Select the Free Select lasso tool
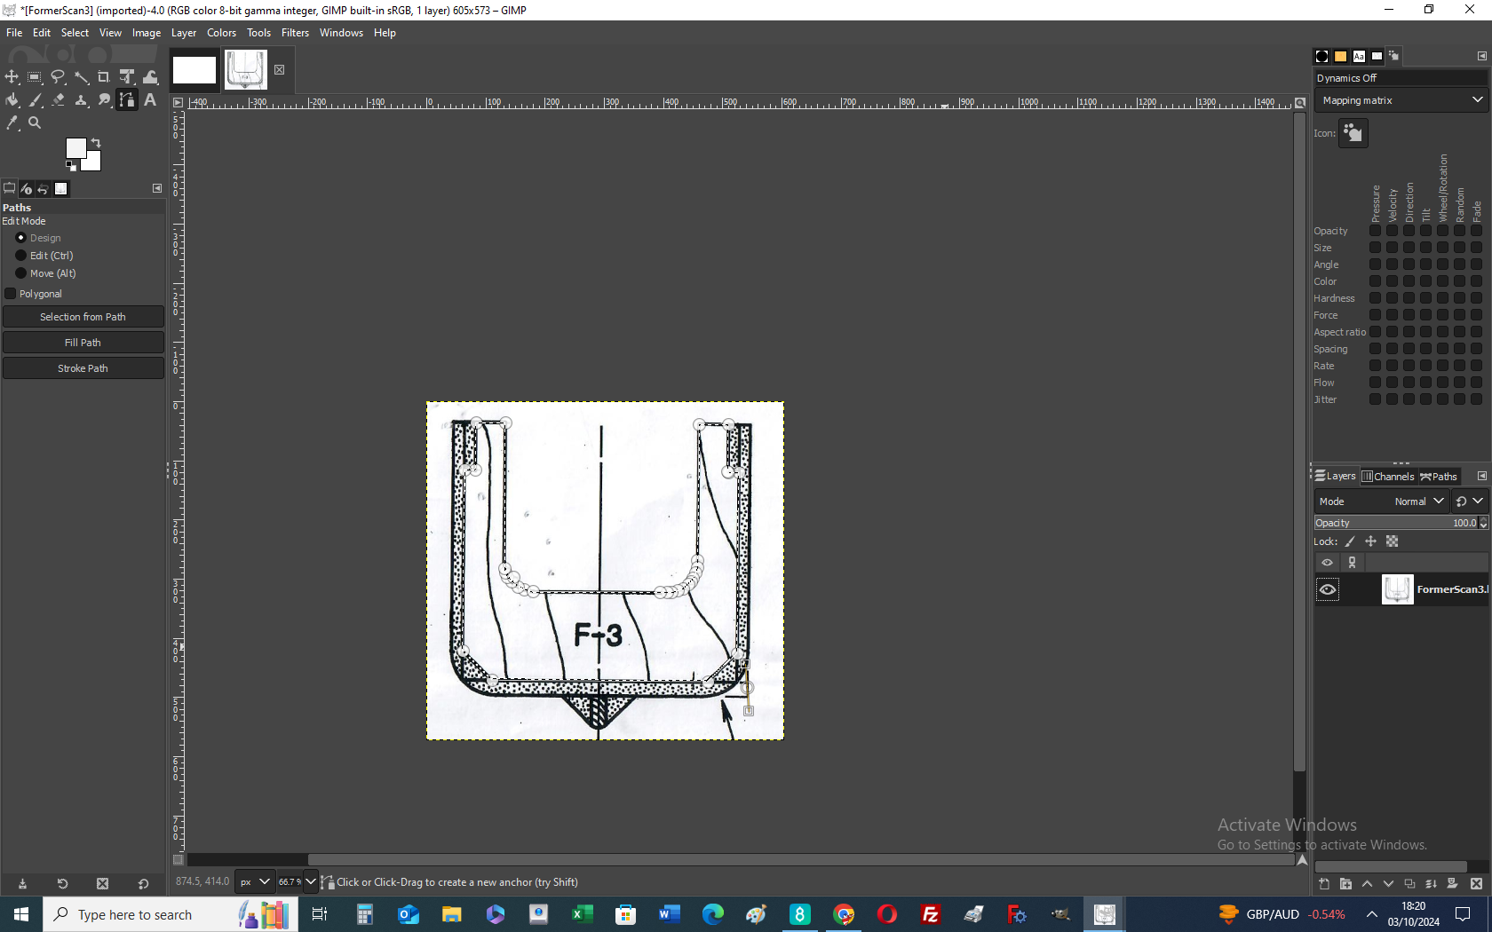Image resolution: width=1492 pixels, height=932 pixels. pos(58,77)
